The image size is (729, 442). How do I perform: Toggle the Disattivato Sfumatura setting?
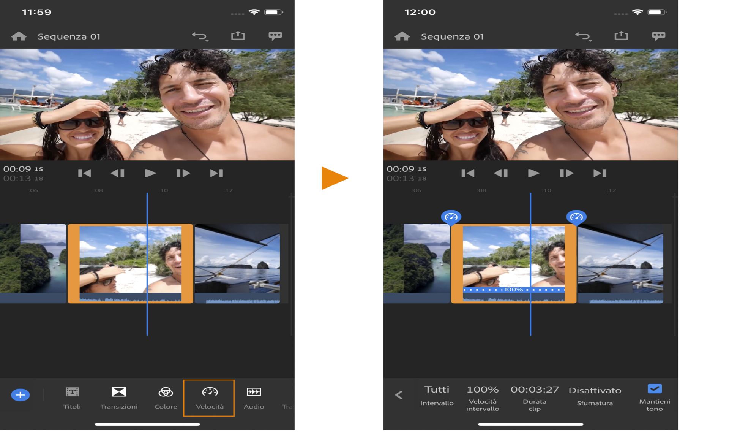coord(595,395)
